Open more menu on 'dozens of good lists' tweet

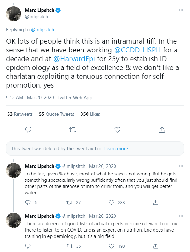[x=181, y=216]
